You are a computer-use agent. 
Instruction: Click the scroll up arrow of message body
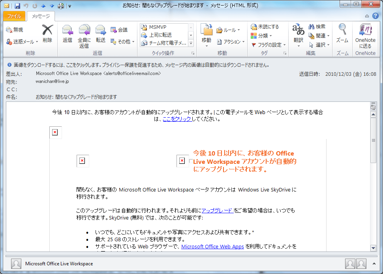[x=373, y=114]
